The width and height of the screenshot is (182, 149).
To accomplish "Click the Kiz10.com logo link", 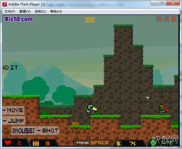I will (19, 19).
